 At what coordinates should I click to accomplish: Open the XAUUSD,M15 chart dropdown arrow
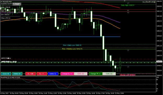(x=1, y=2)
